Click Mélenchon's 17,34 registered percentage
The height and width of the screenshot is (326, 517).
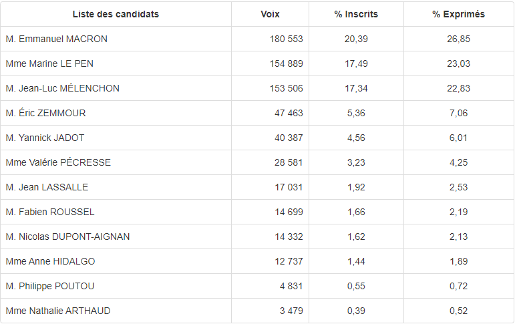point(356,88)
